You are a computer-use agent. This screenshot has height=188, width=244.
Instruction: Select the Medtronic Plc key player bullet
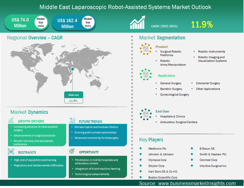[141, 149]
